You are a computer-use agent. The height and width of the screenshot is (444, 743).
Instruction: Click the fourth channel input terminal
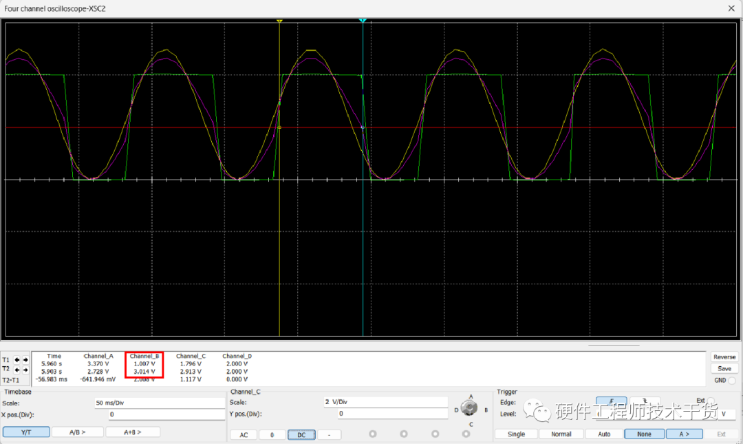pos(466,434)
